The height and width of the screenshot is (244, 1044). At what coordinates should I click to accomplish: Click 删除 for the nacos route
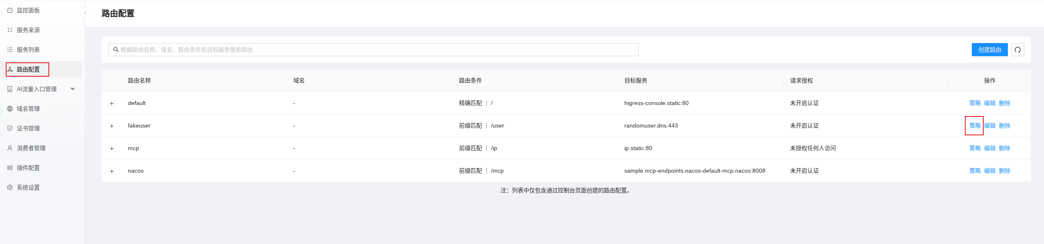pyautogui.click(x=1004, y=171)
